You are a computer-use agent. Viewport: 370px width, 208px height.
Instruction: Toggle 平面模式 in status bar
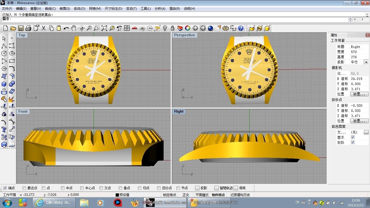tap(202, 195)
